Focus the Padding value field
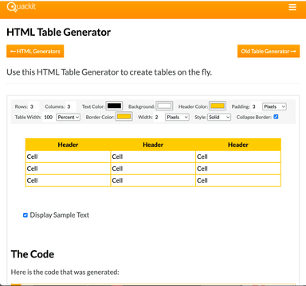Screen dimensions: 306x286 click(256, 106)
